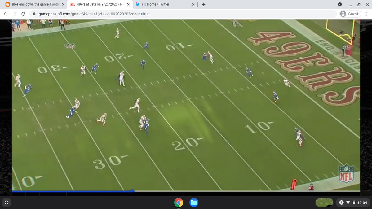Seek within the video progress bar
372x209 pixels.
coord(186,191)
